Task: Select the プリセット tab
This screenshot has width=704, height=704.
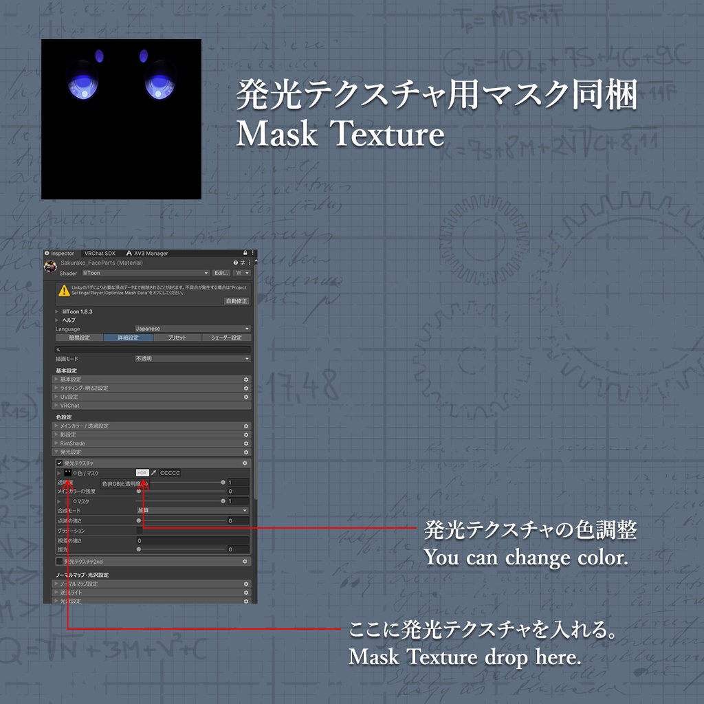Action: coord(177,338)
